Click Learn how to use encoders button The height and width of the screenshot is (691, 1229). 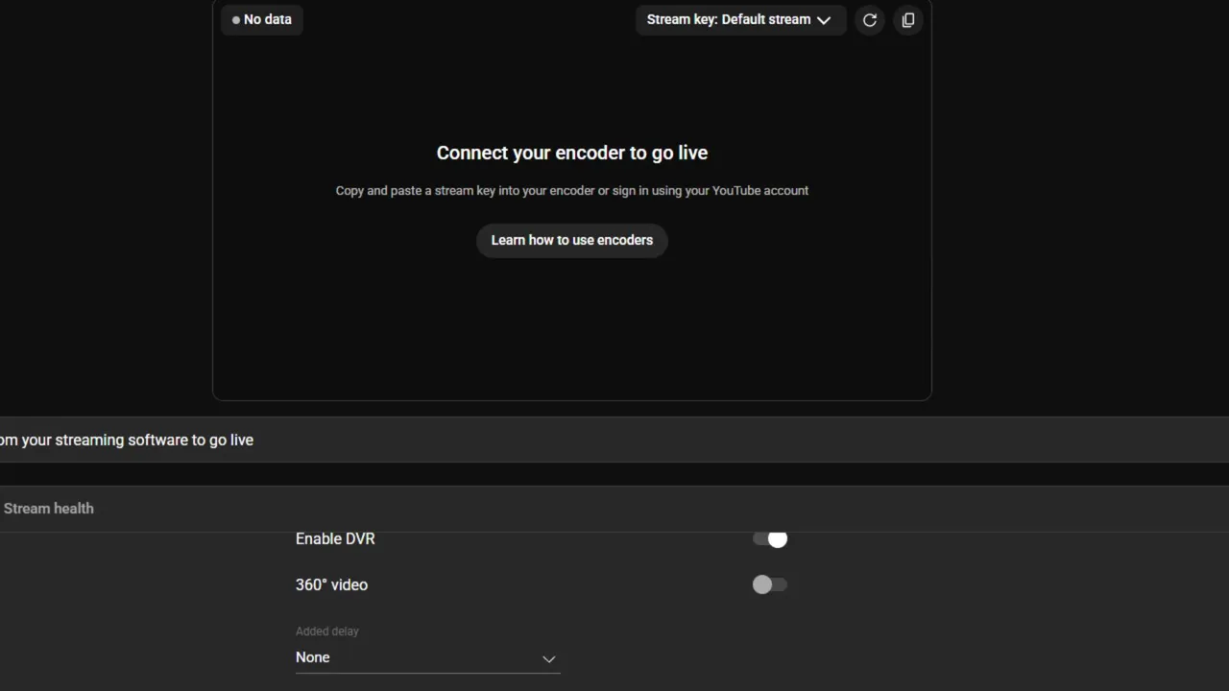click(572, 240)
